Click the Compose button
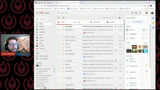160x90 pixels. click(x=41, y=19)
